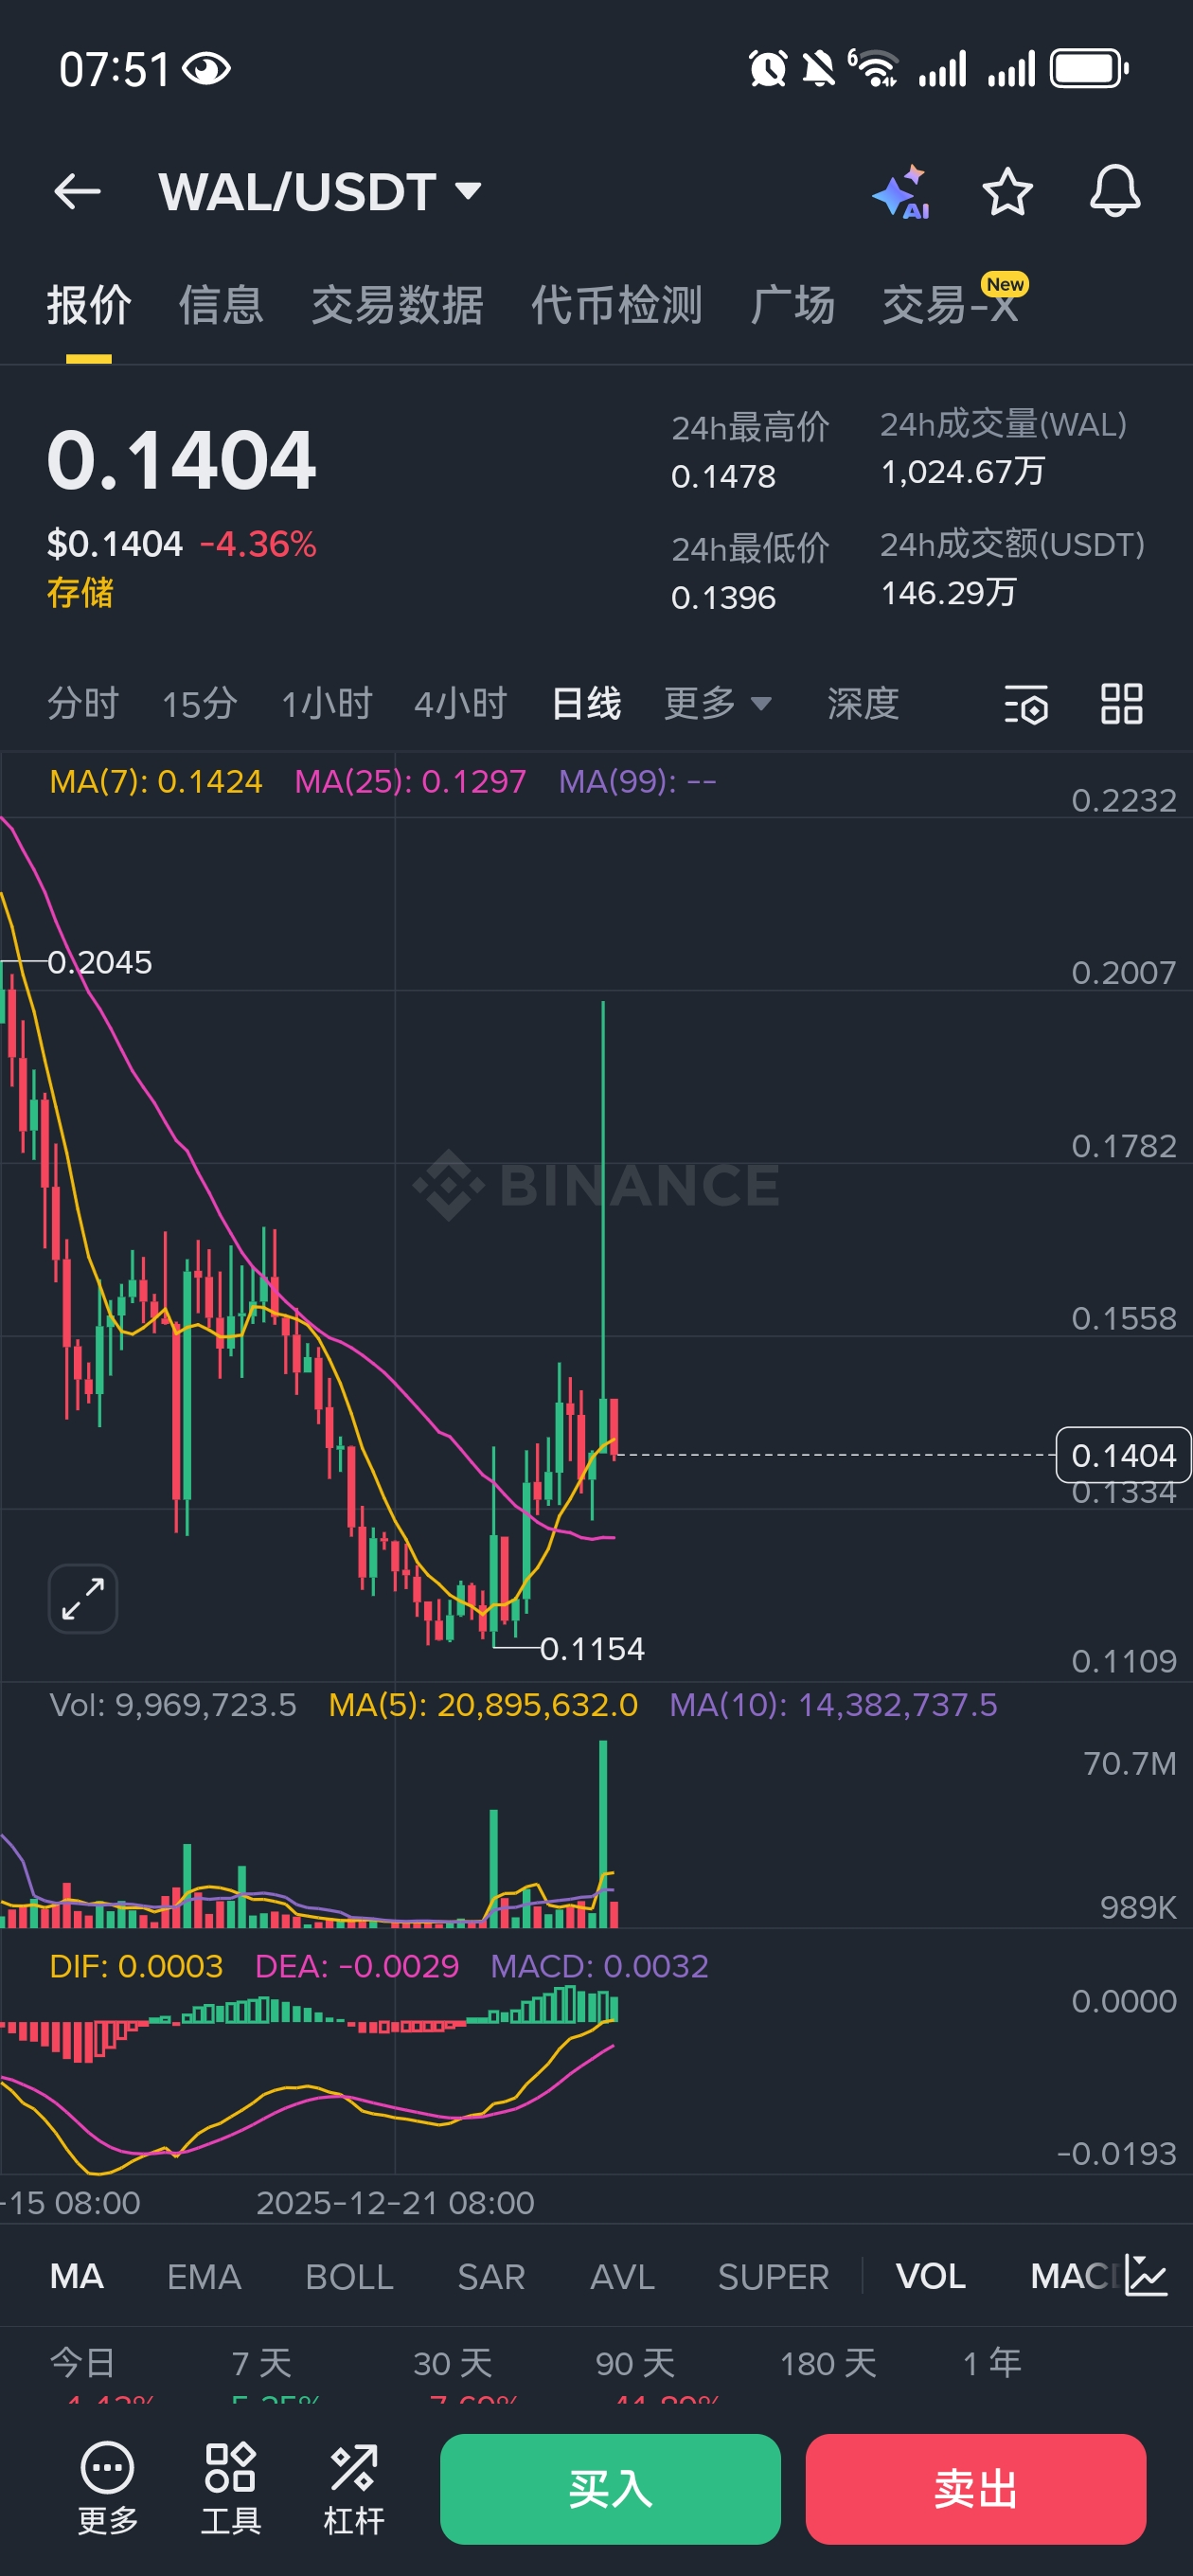1193x2576 pixels.
Task: Switch to the 交易数据 tab
Action: [397, 305]
